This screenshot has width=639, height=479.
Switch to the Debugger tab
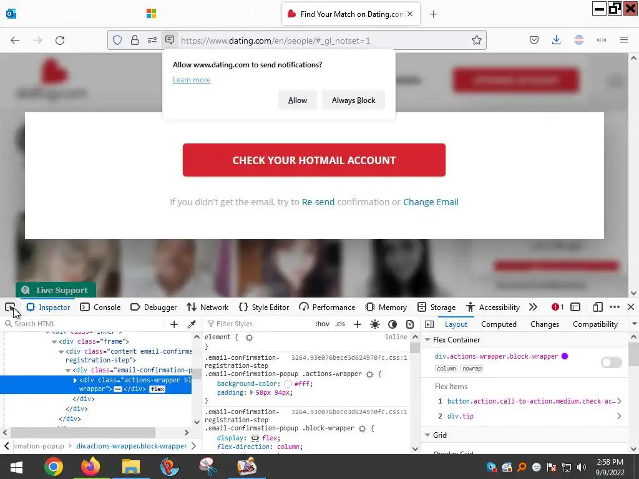(154, 307)
